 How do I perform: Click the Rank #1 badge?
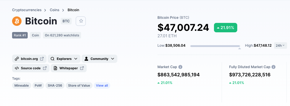click(x=20, y=35)
